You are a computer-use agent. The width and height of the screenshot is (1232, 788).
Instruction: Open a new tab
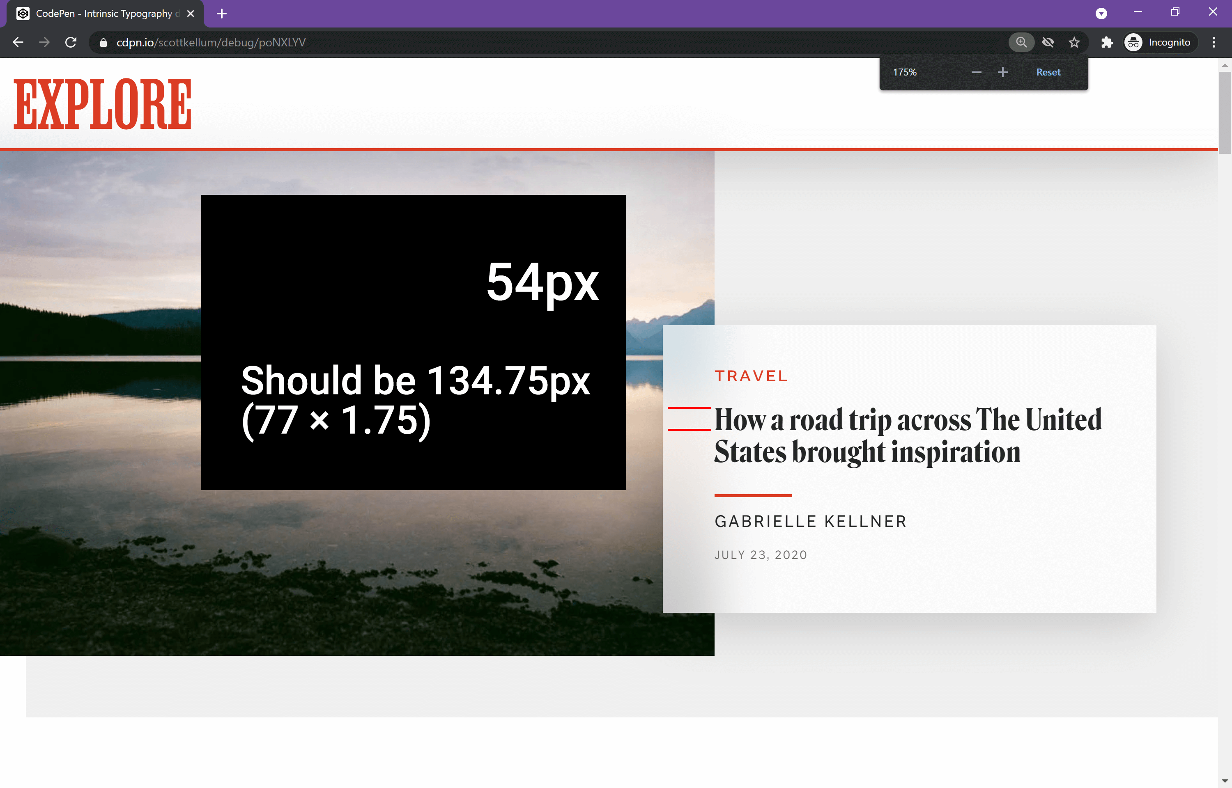point(222,13)
